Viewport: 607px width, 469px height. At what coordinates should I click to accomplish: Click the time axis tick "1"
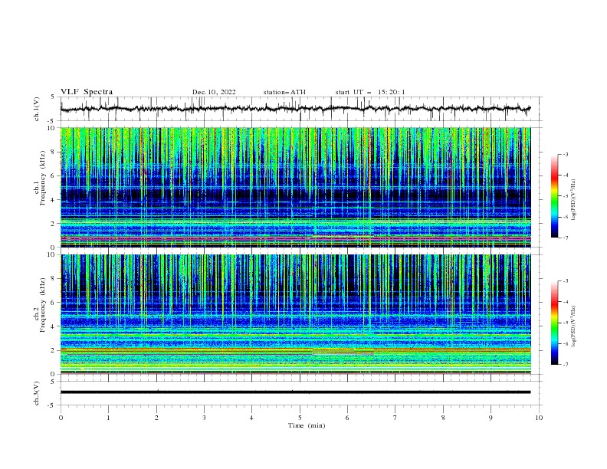[108, 418]
